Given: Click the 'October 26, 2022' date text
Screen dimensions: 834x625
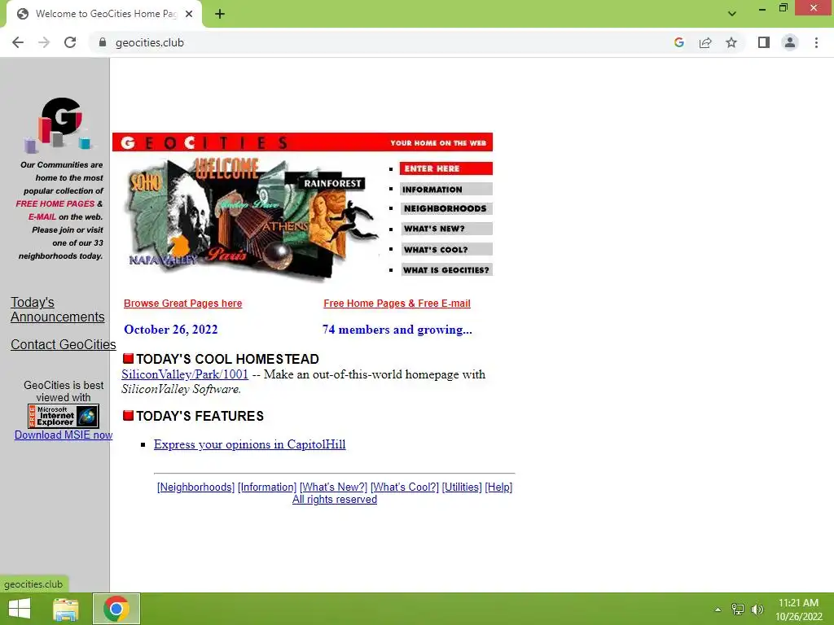Looking at the screenshot, I should [x=171, y=330].
